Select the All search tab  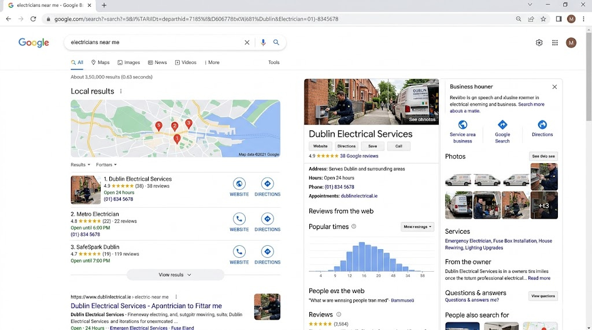click(77, 62)
